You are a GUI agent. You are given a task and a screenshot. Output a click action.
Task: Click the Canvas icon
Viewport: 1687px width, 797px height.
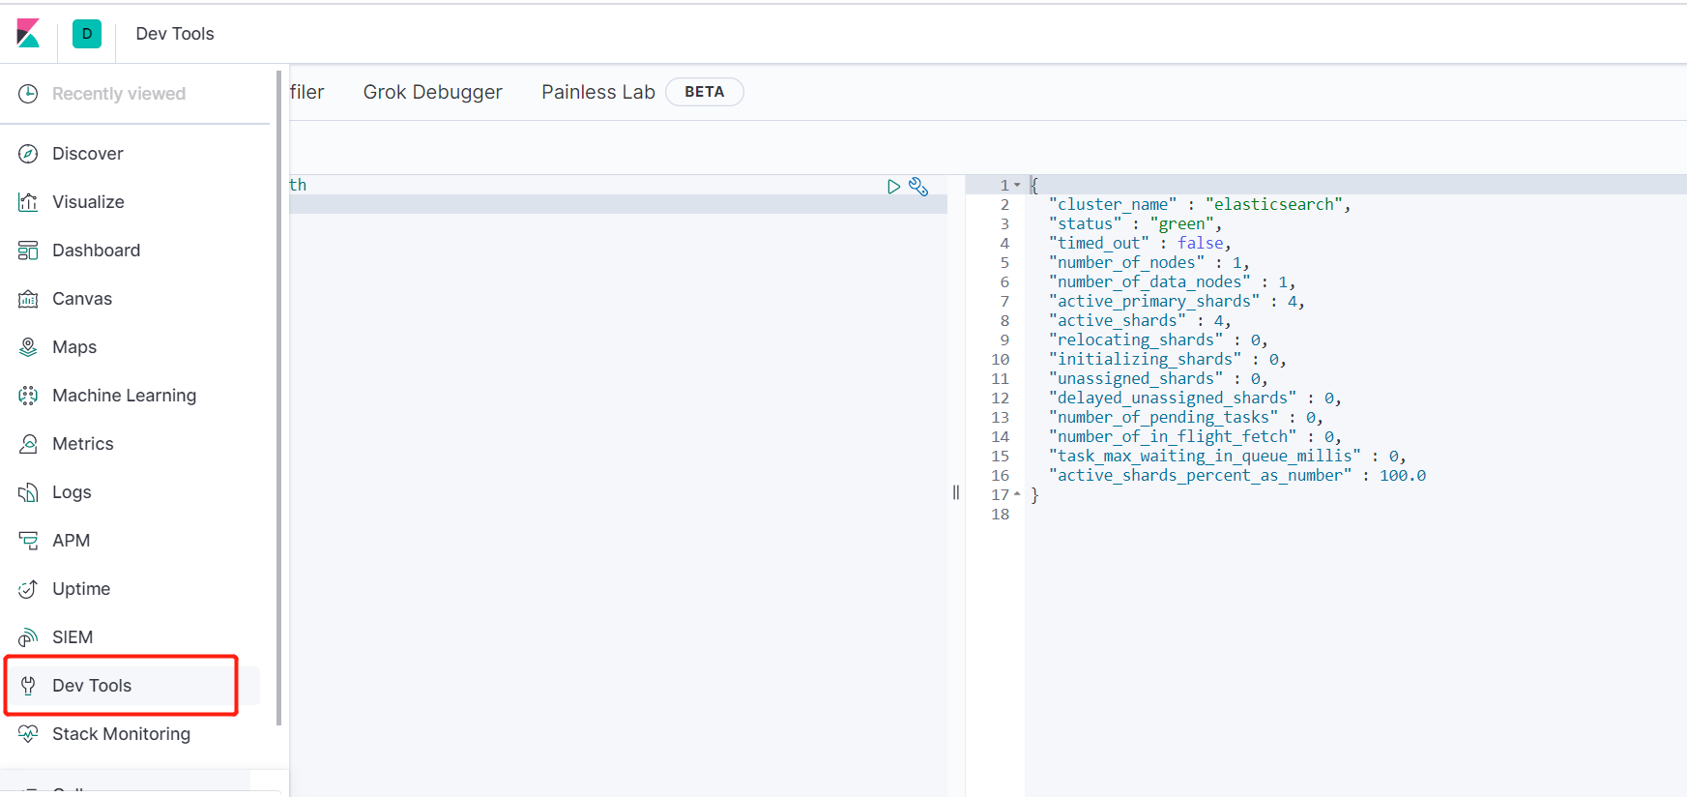[28, 299]
